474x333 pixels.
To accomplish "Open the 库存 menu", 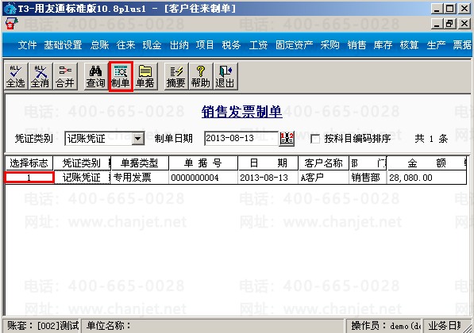I will (383, 45).
